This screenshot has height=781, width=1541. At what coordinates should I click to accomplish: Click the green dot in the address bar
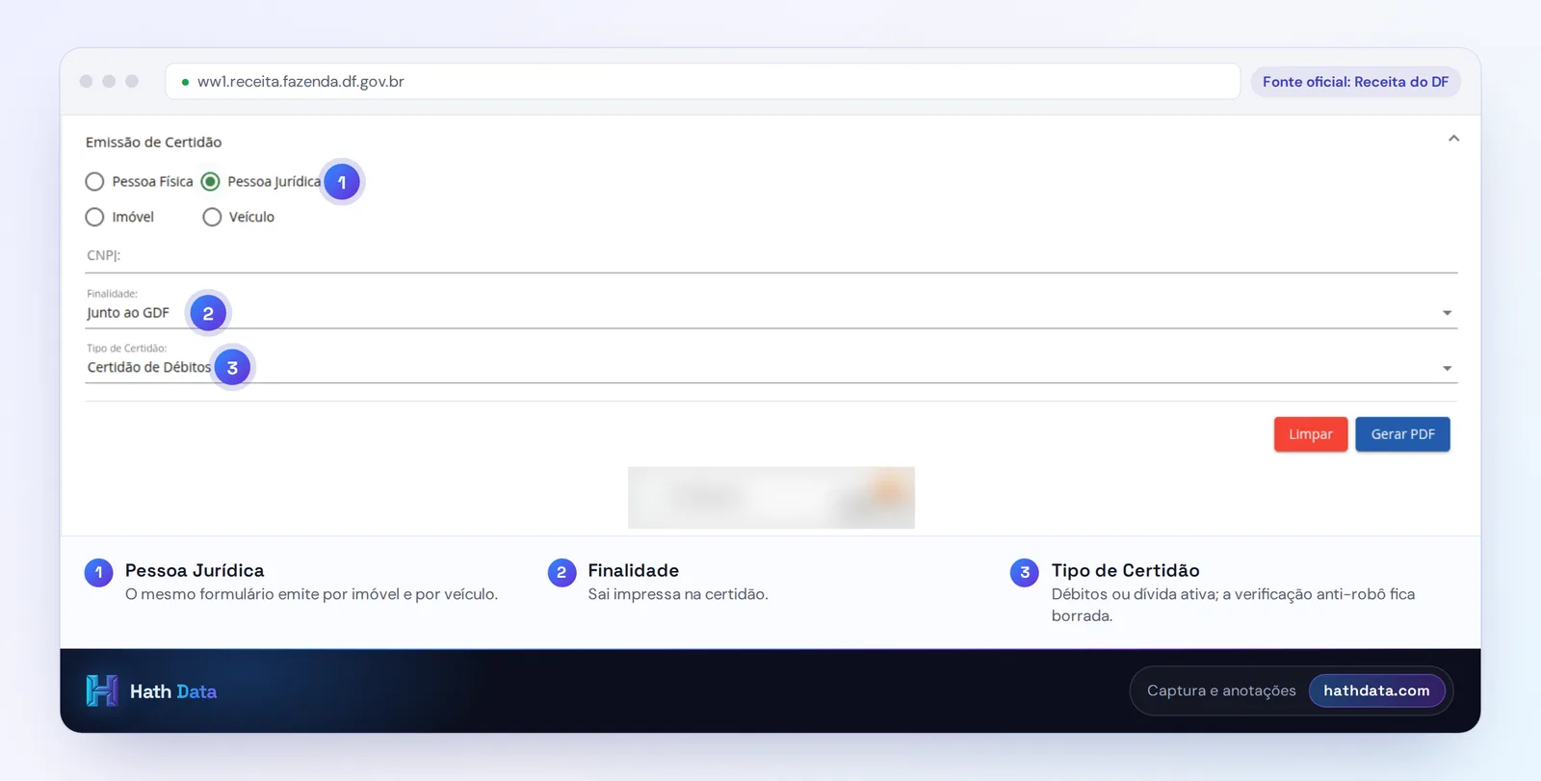click(185, 83)
